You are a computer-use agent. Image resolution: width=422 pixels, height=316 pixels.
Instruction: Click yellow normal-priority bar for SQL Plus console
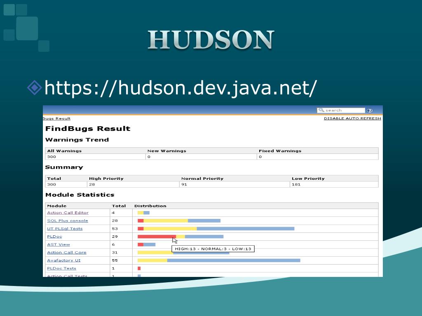166,221
